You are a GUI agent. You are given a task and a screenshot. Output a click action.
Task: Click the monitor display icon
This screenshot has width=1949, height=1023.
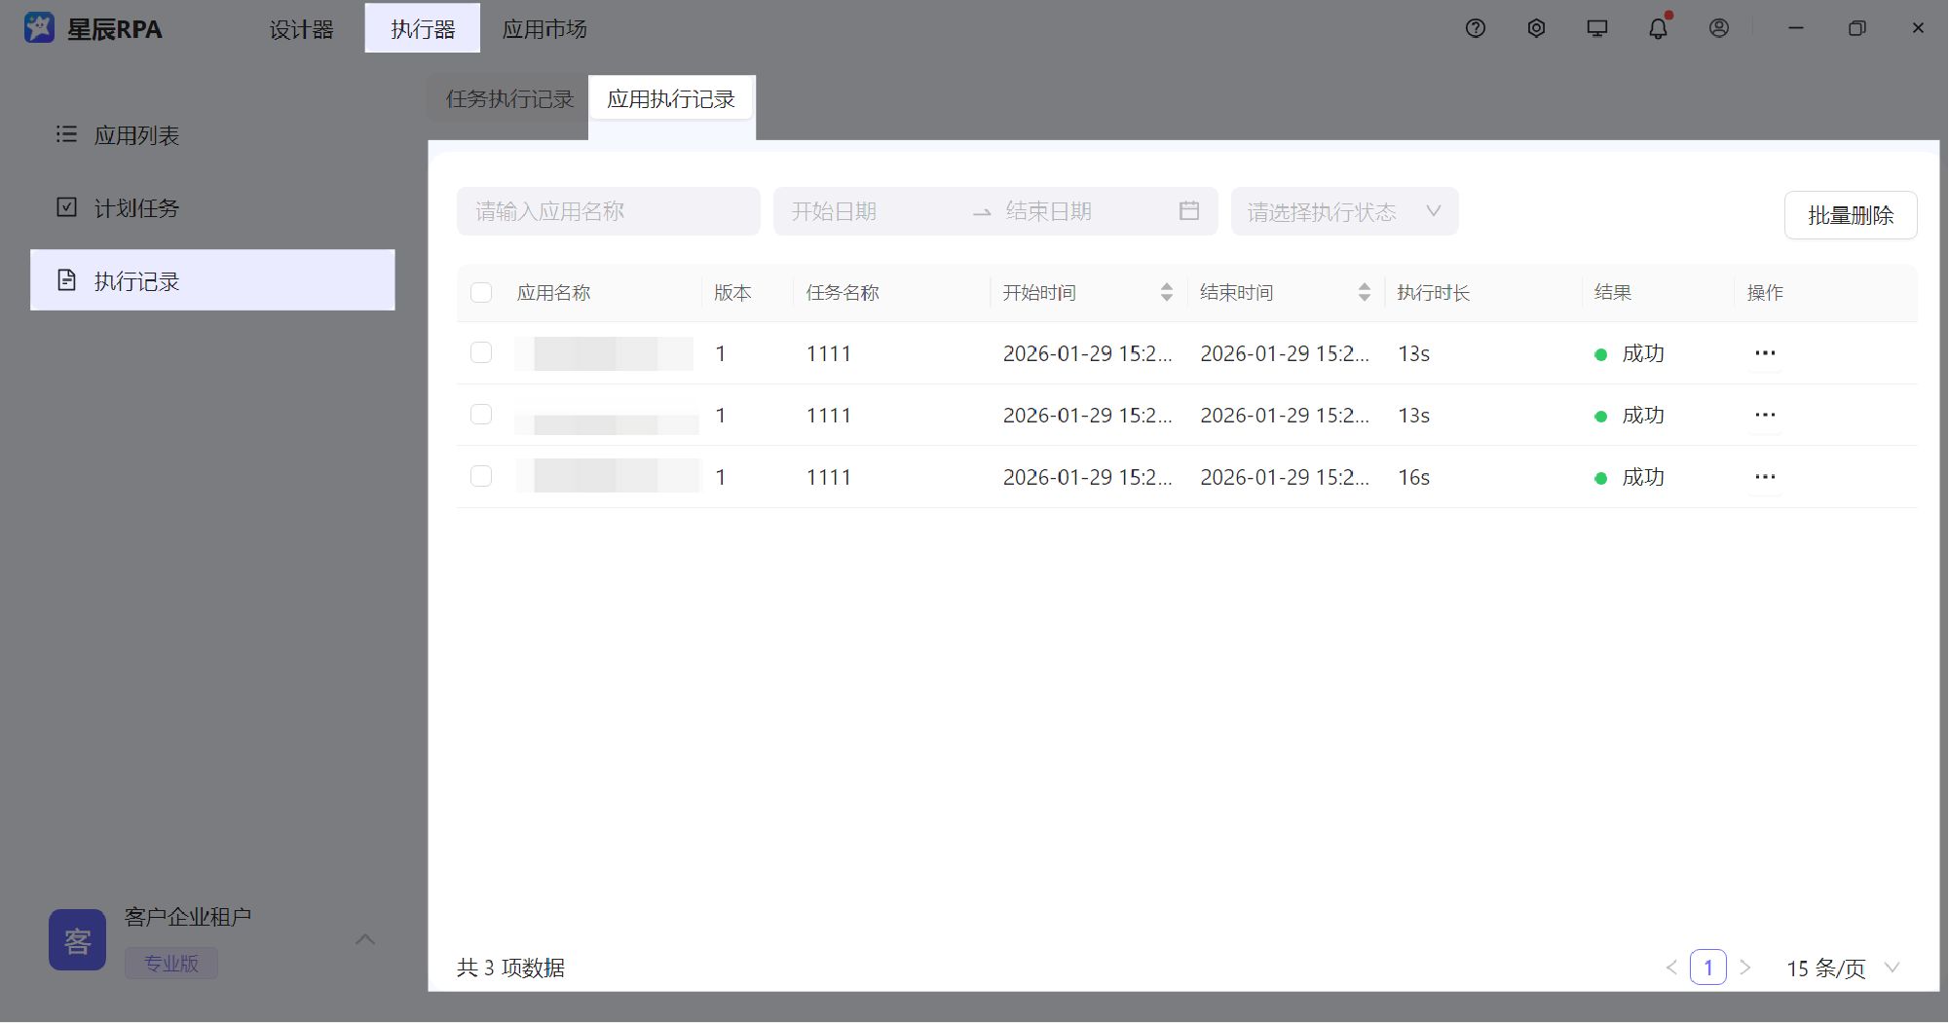1596,28
